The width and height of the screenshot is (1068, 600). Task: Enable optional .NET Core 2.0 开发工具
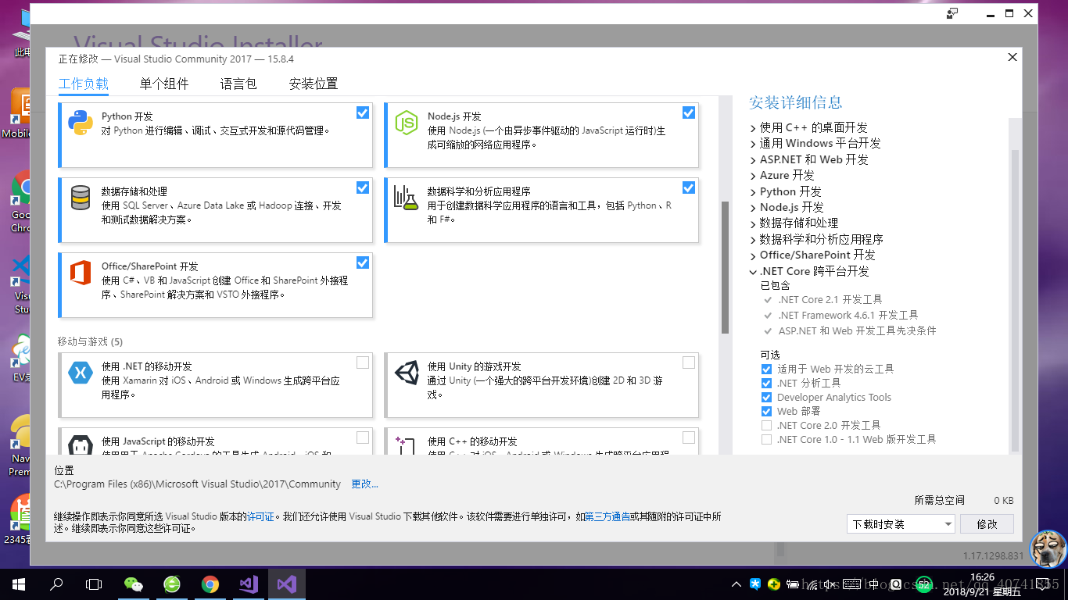pyautogui.click(x=766, y=425)
